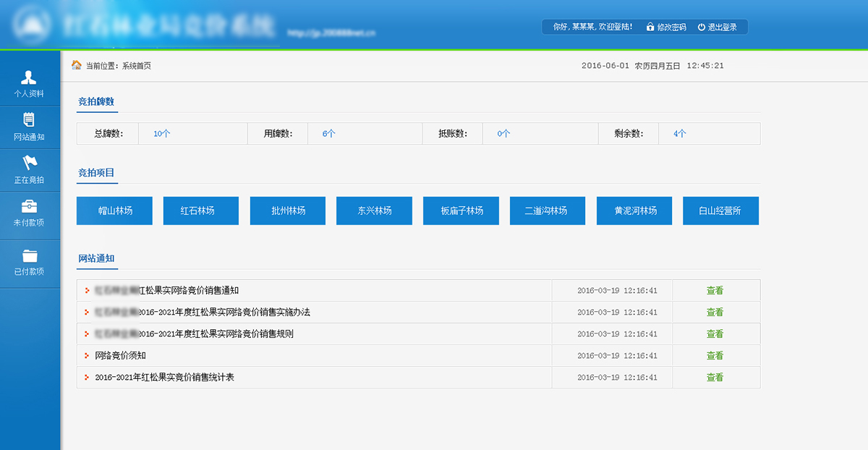Click 查看 for 红松果实网络竞价销售规则 row

[x=715, y=334]
